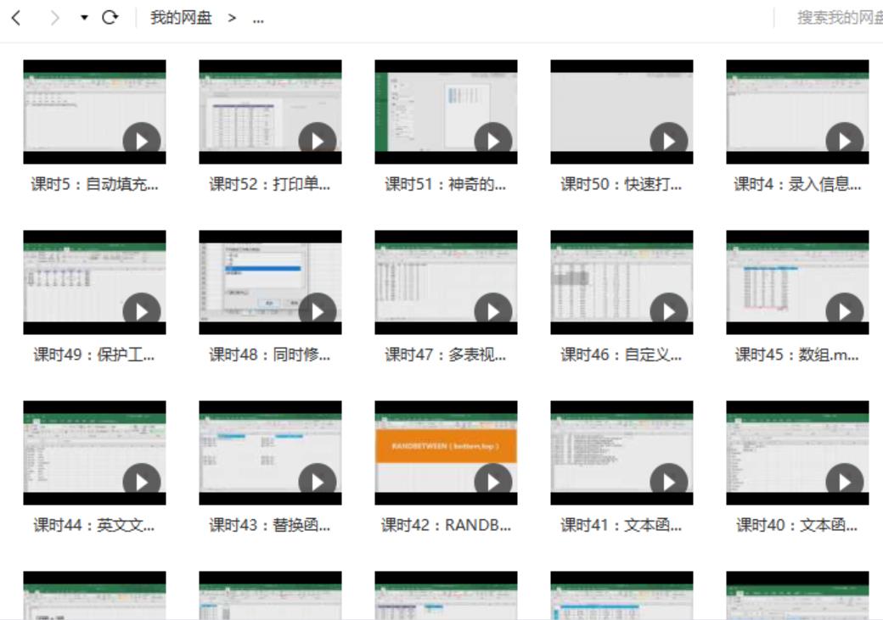Screen dimensions: 883x620
Task: Click file name 课时47:多表视...
Action: pyautogui.click(x=446, y=355)
